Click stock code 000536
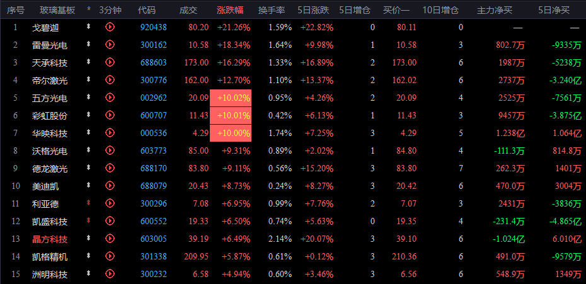 tap(154, 133)
